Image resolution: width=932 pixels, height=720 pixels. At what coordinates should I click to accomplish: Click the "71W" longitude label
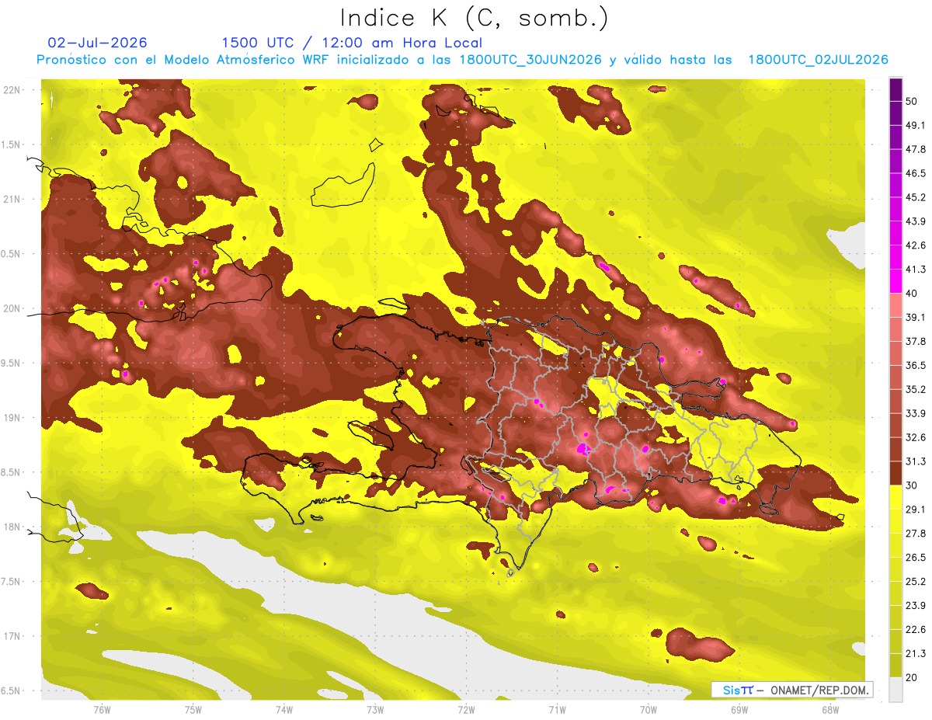coord(558,709)
